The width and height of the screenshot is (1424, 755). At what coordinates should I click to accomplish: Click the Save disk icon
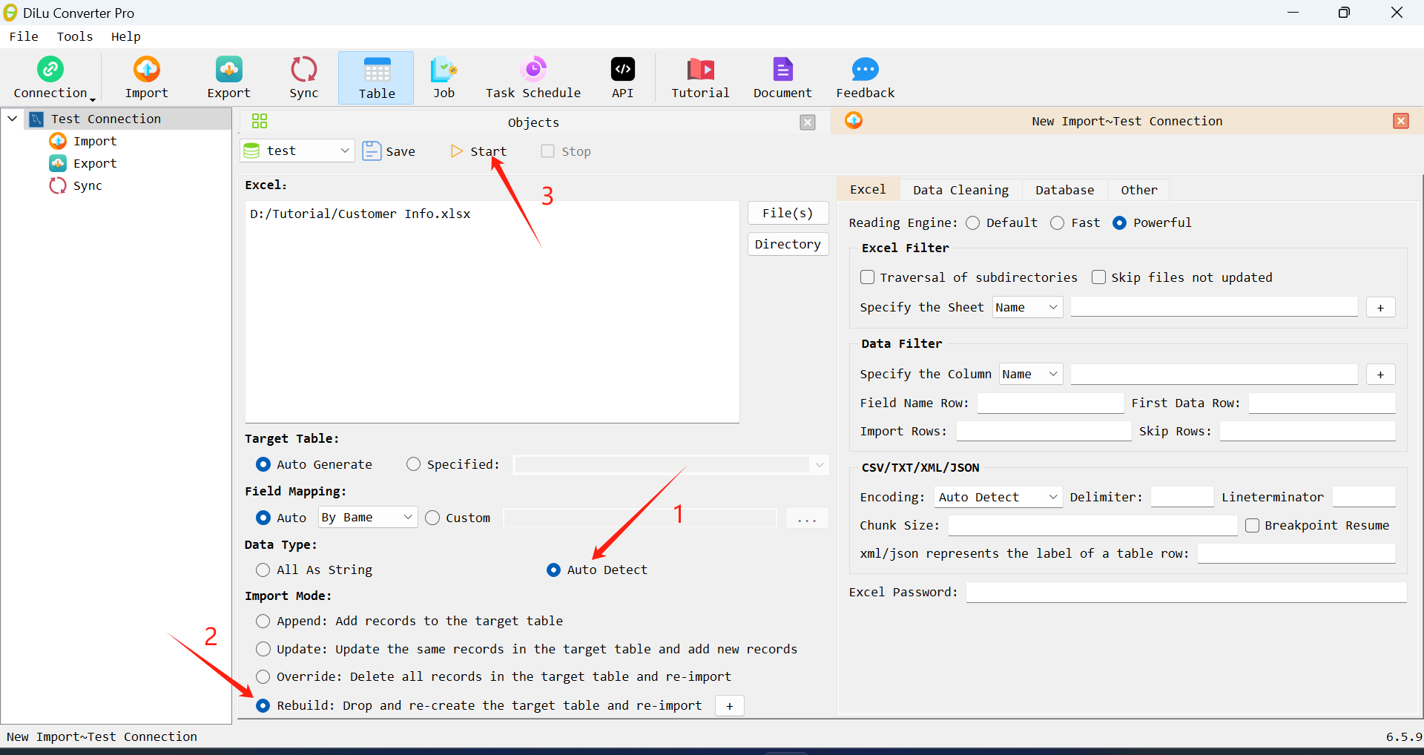(x=372, y=151)
